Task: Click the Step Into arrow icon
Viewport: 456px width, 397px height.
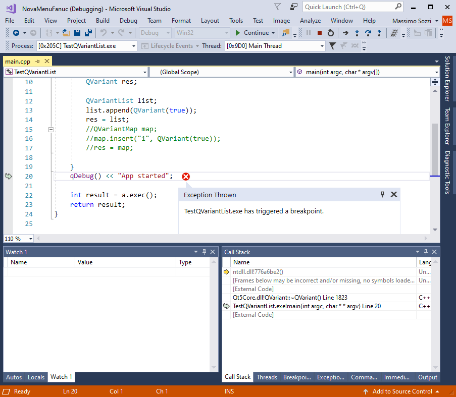Action: (357, 33)
